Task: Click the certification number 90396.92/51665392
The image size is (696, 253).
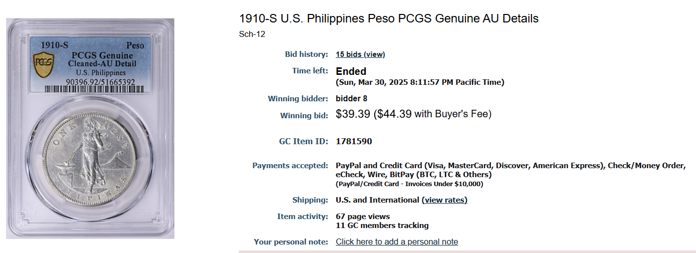Action: [101, 81]
